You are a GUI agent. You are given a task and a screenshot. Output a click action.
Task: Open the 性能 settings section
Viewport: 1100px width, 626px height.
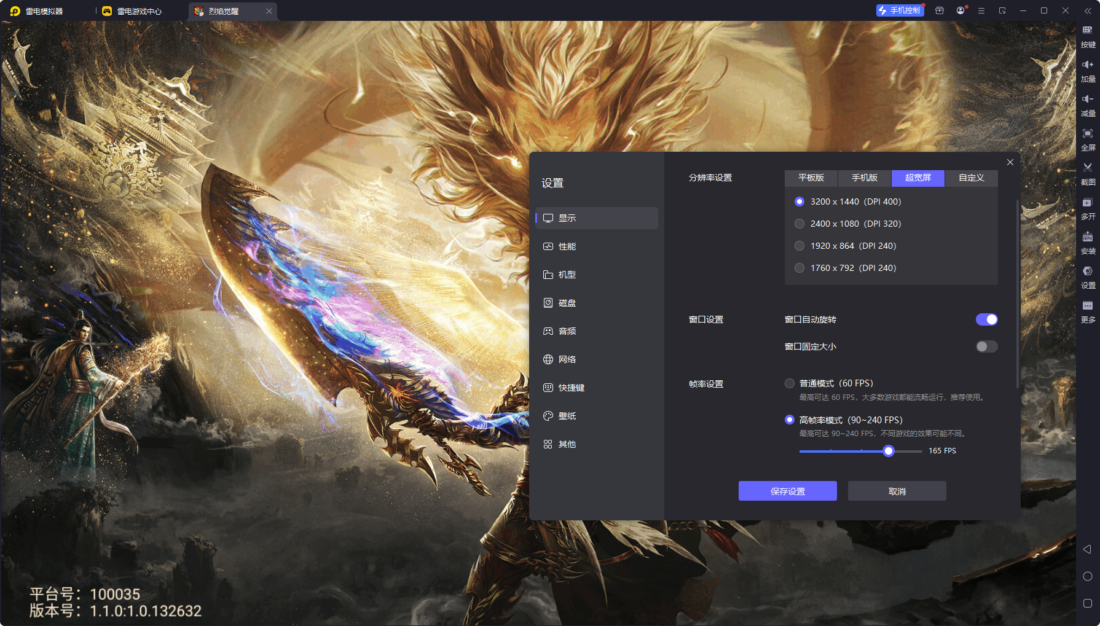(x=567, y=246)
